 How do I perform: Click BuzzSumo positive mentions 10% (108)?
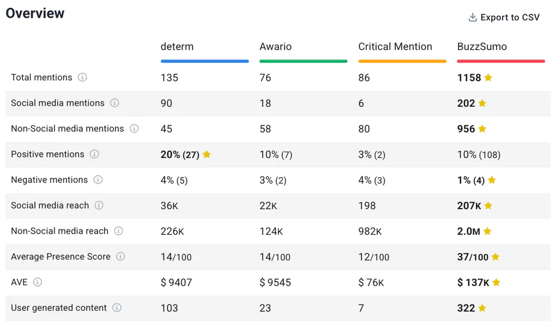point(479,155)
